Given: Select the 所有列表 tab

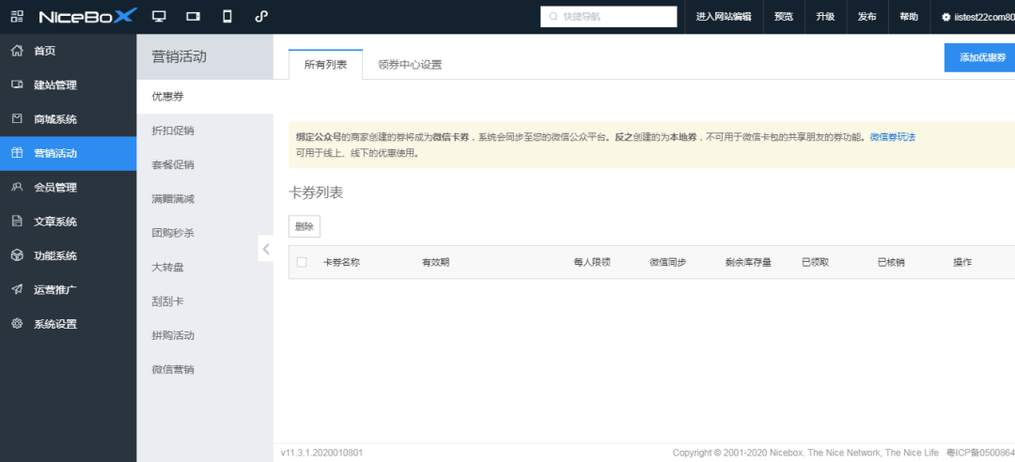Looking at the screenshot, I should tap(325, 65).
